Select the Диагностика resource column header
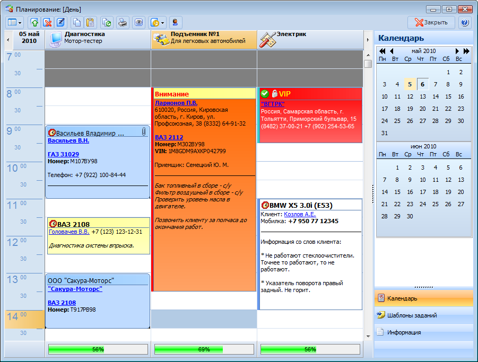Viewport: 478px width, 362px height. (x=98, y=40)
